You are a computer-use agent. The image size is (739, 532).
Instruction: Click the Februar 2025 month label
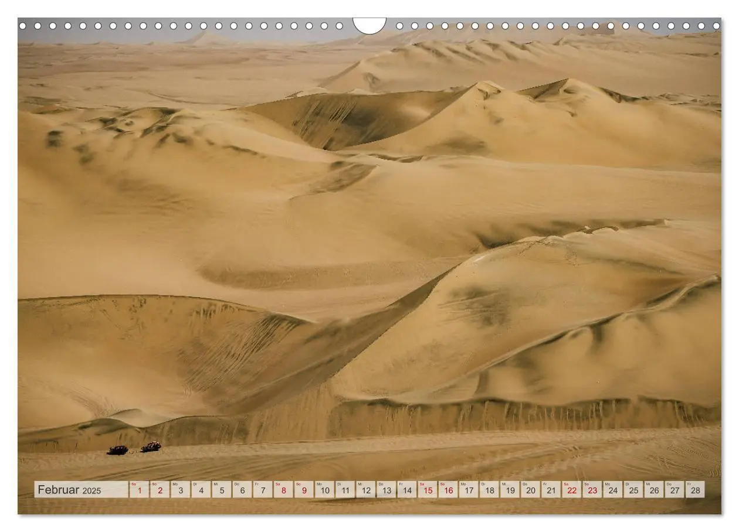69,490
